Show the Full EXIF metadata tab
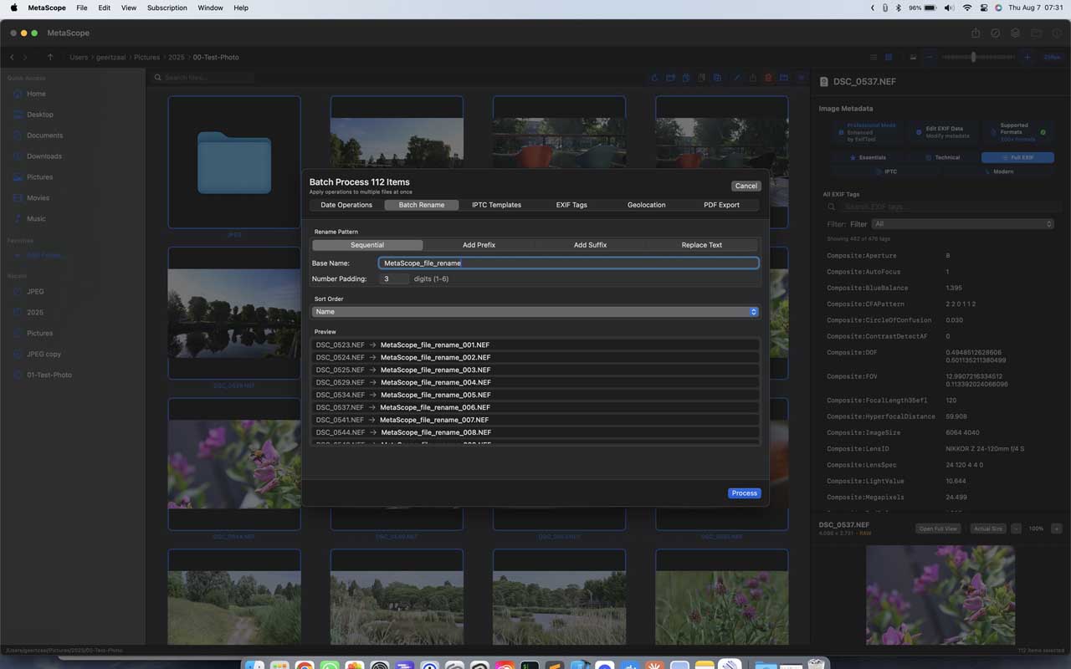The image size is (1071, 669). pos(1017,157)
